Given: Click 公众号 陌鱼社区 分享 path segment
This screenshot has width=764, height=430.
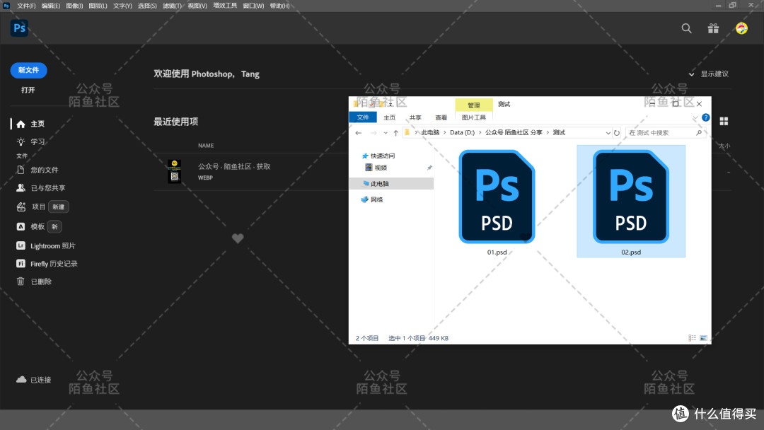Looking at the screenshot, I should (513, 132).
